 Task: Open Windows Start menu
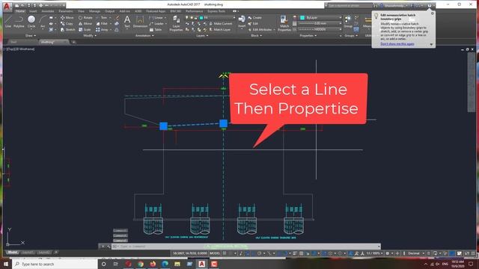point(6,264)
